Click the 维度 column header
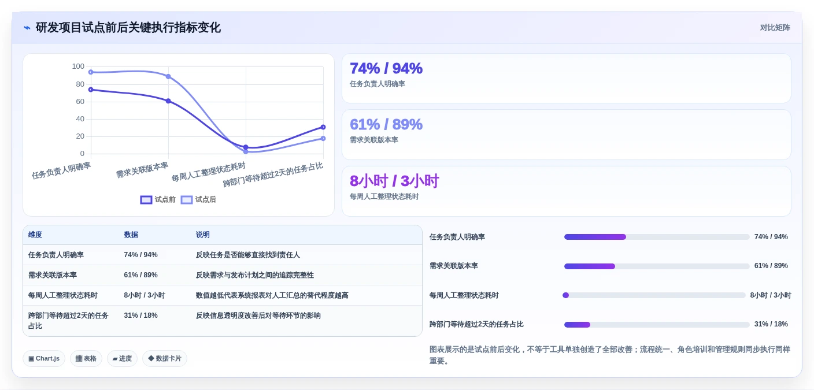This screenshot has height=390, width=814. click(35, 235)
